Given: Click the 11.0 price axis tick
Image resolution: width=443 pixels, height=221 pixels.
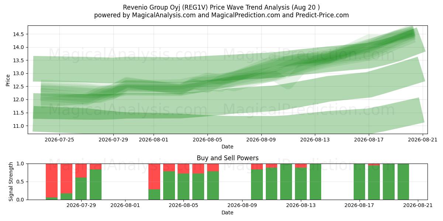Looking at the screenshot, I should pyautogui.click(x=19, y=126).
